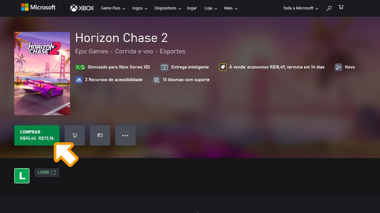Click 2 Recursos de acessibilidade text
The image size is (380, 213).
[114, 80]
